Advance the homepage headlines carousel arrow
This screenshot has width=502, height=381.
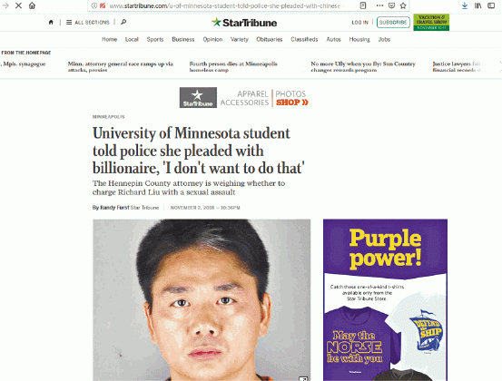[500, 66]
